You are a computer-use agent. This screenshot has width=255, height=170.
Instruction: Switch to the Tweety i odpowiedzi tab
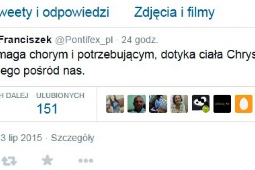(54, 12)
